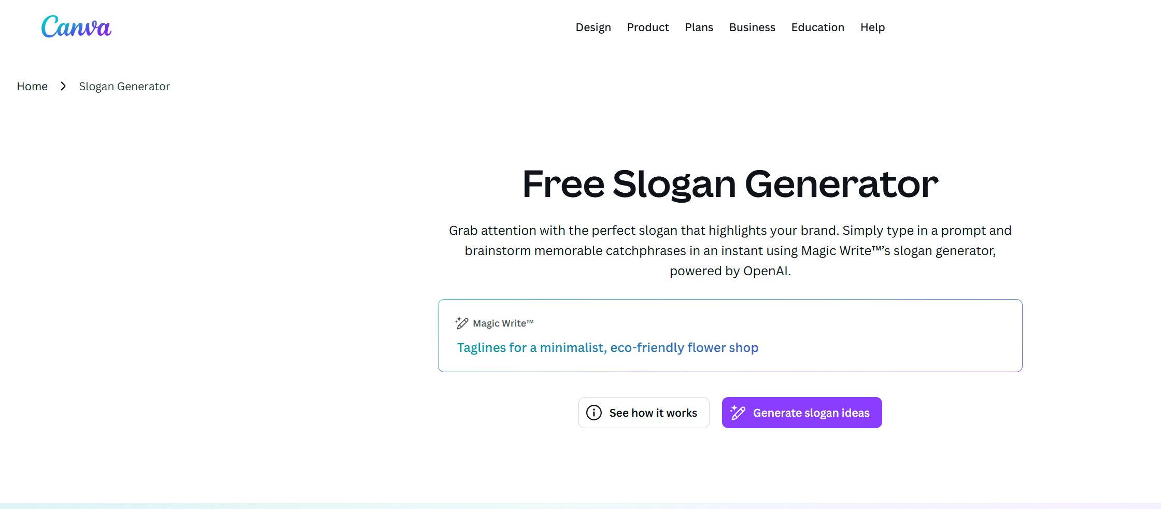Open the Plans menu item
Viewport: 1161px width, 509px height.
(699, 27)
